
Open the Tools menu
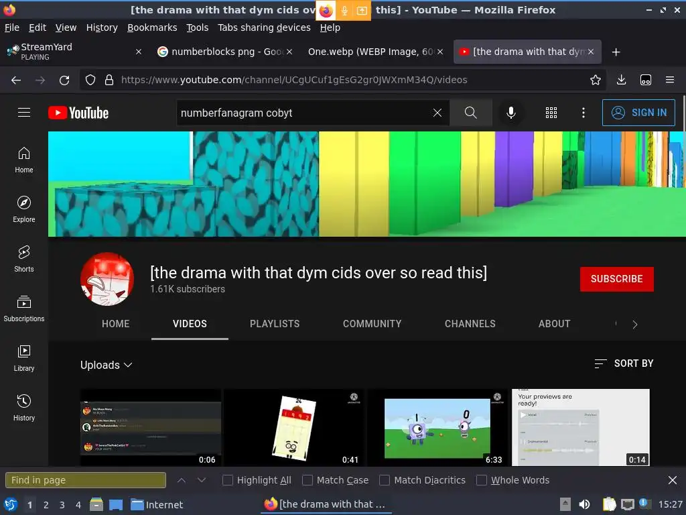(198, 27)
